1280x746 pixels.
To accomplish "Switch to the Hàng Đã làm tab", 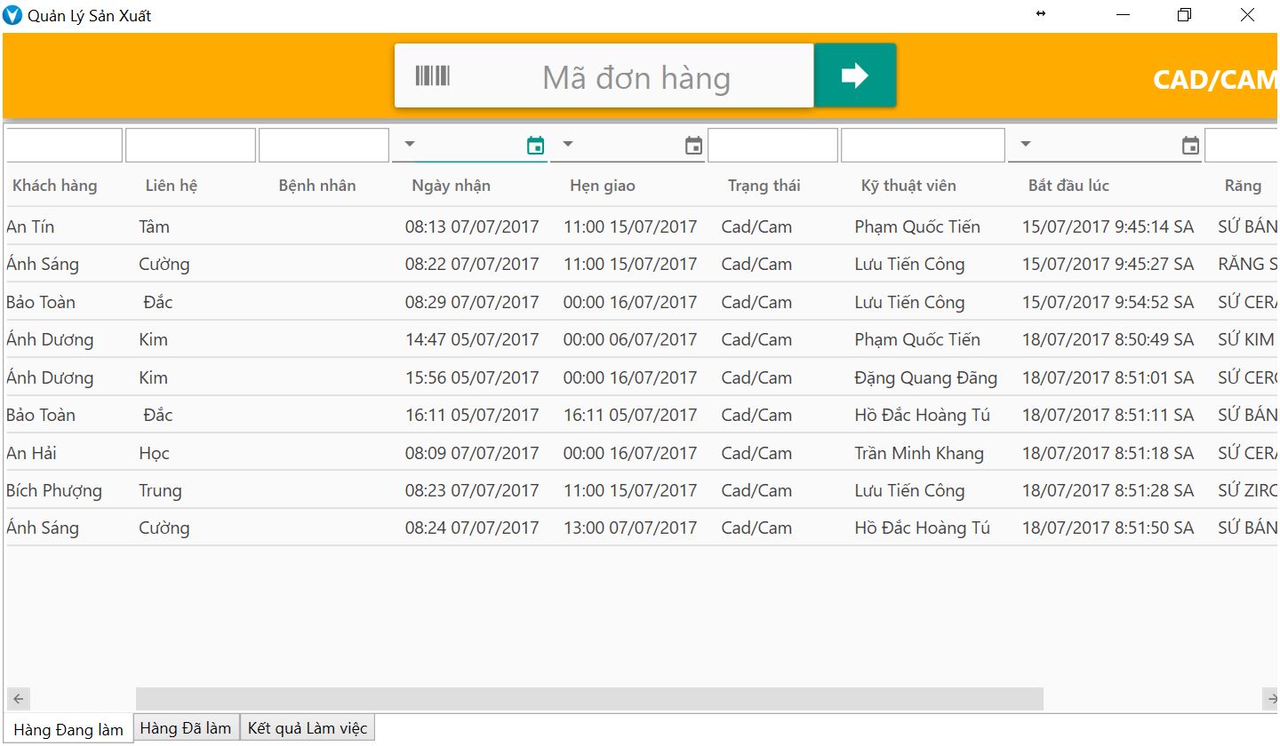I will click(x=186, y=728).
